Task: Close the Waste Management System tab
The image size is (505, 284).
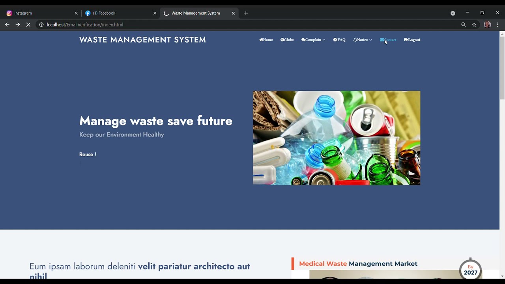Action: (x=233, y=13)
